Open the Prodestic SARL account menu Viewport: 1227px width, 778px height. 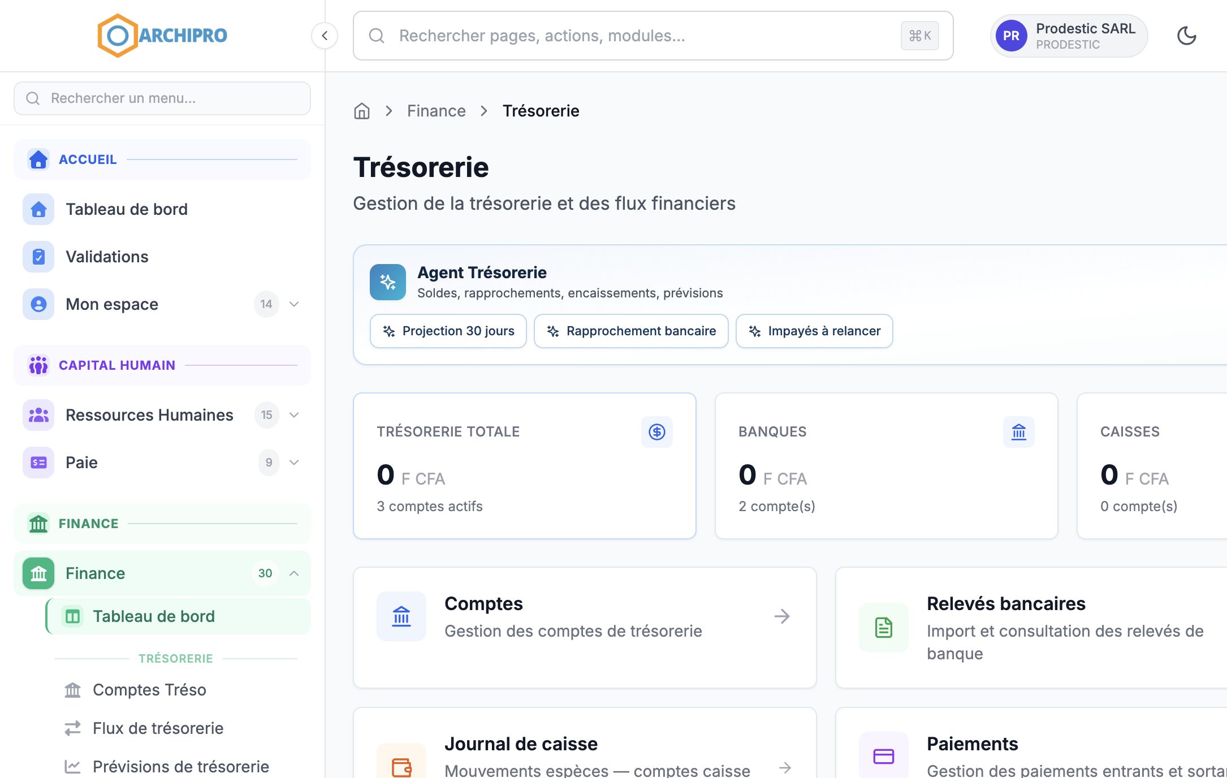(x=1069, y=36)
